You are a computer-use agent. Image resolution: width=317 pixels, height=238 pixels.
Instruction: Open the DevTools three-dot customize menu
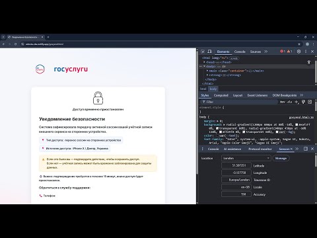pyautogui.click(x=306, y=52)
